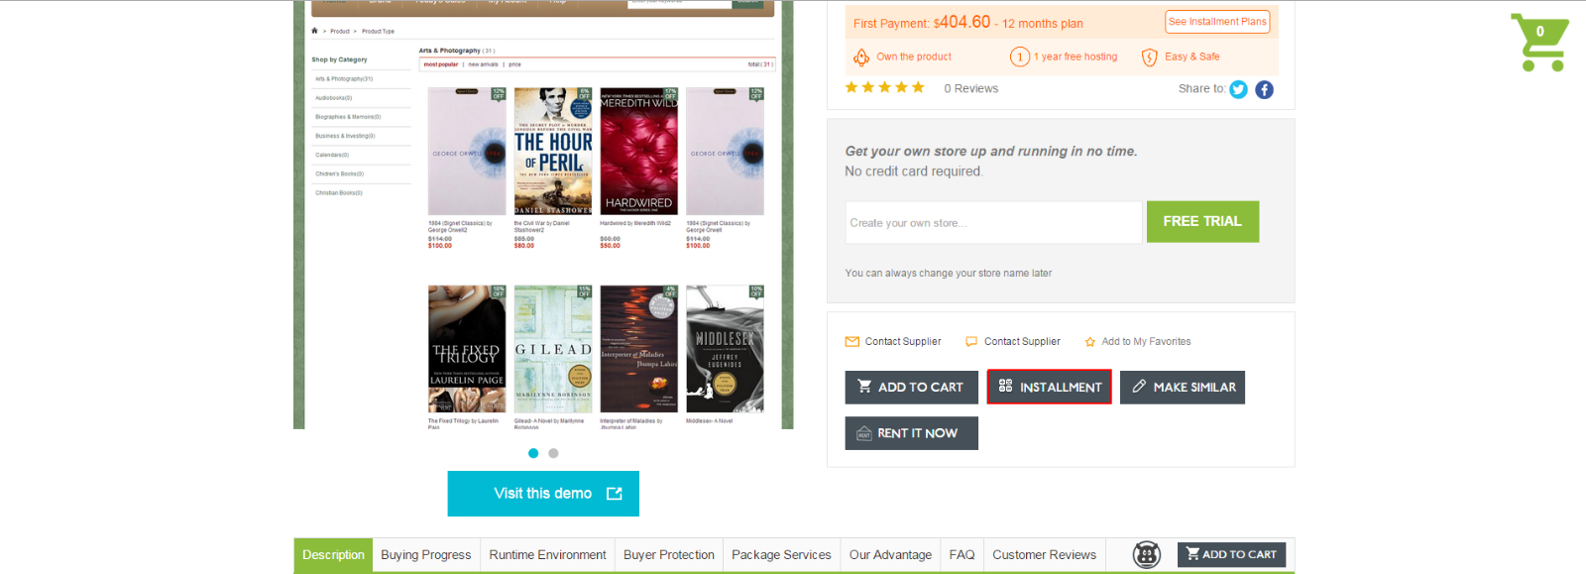Click the Own the product flame icon
The width and height of the screenshot is (1586, 574).
860,57
